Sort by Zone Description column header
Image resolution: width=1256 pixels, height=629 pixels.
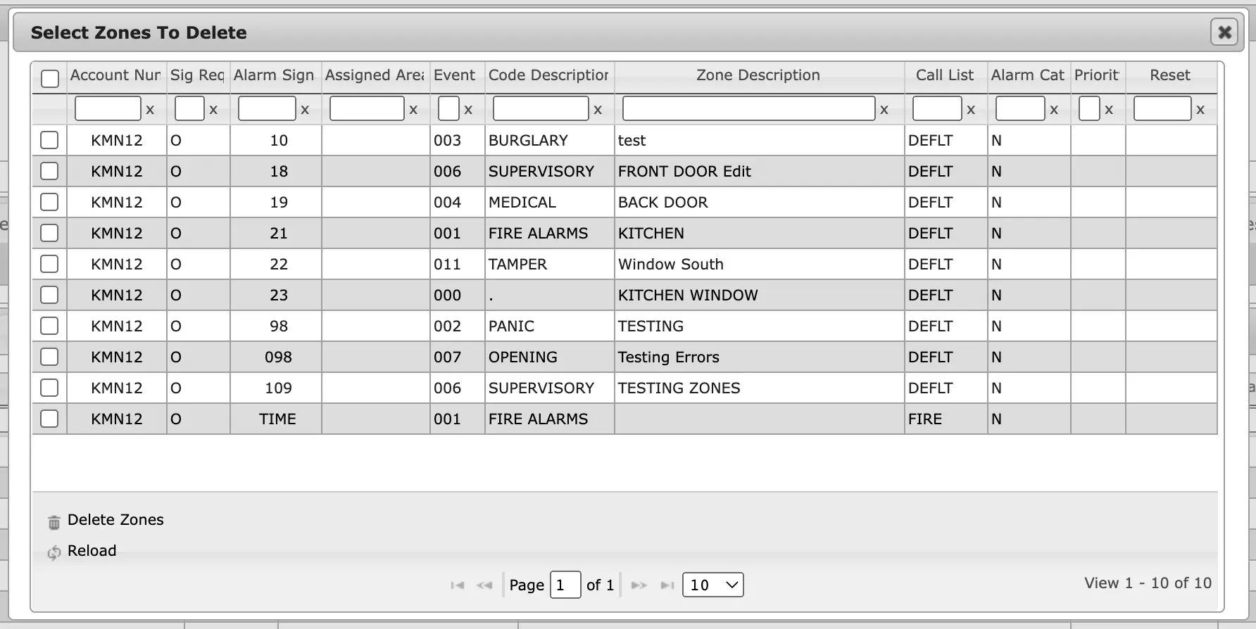(758, 75)
